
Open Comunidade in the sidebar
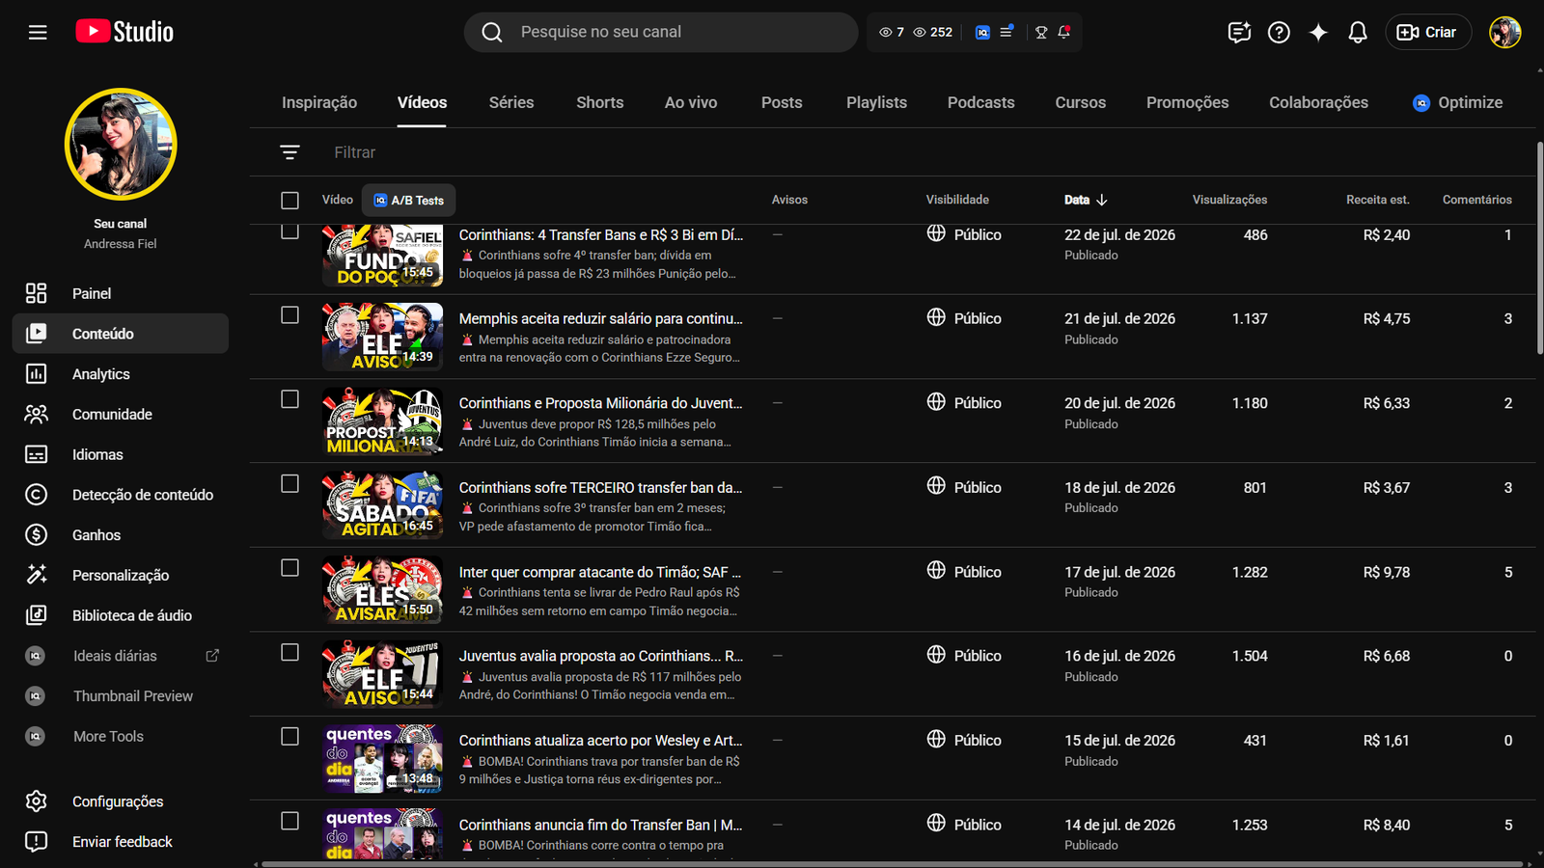(121, 415)
